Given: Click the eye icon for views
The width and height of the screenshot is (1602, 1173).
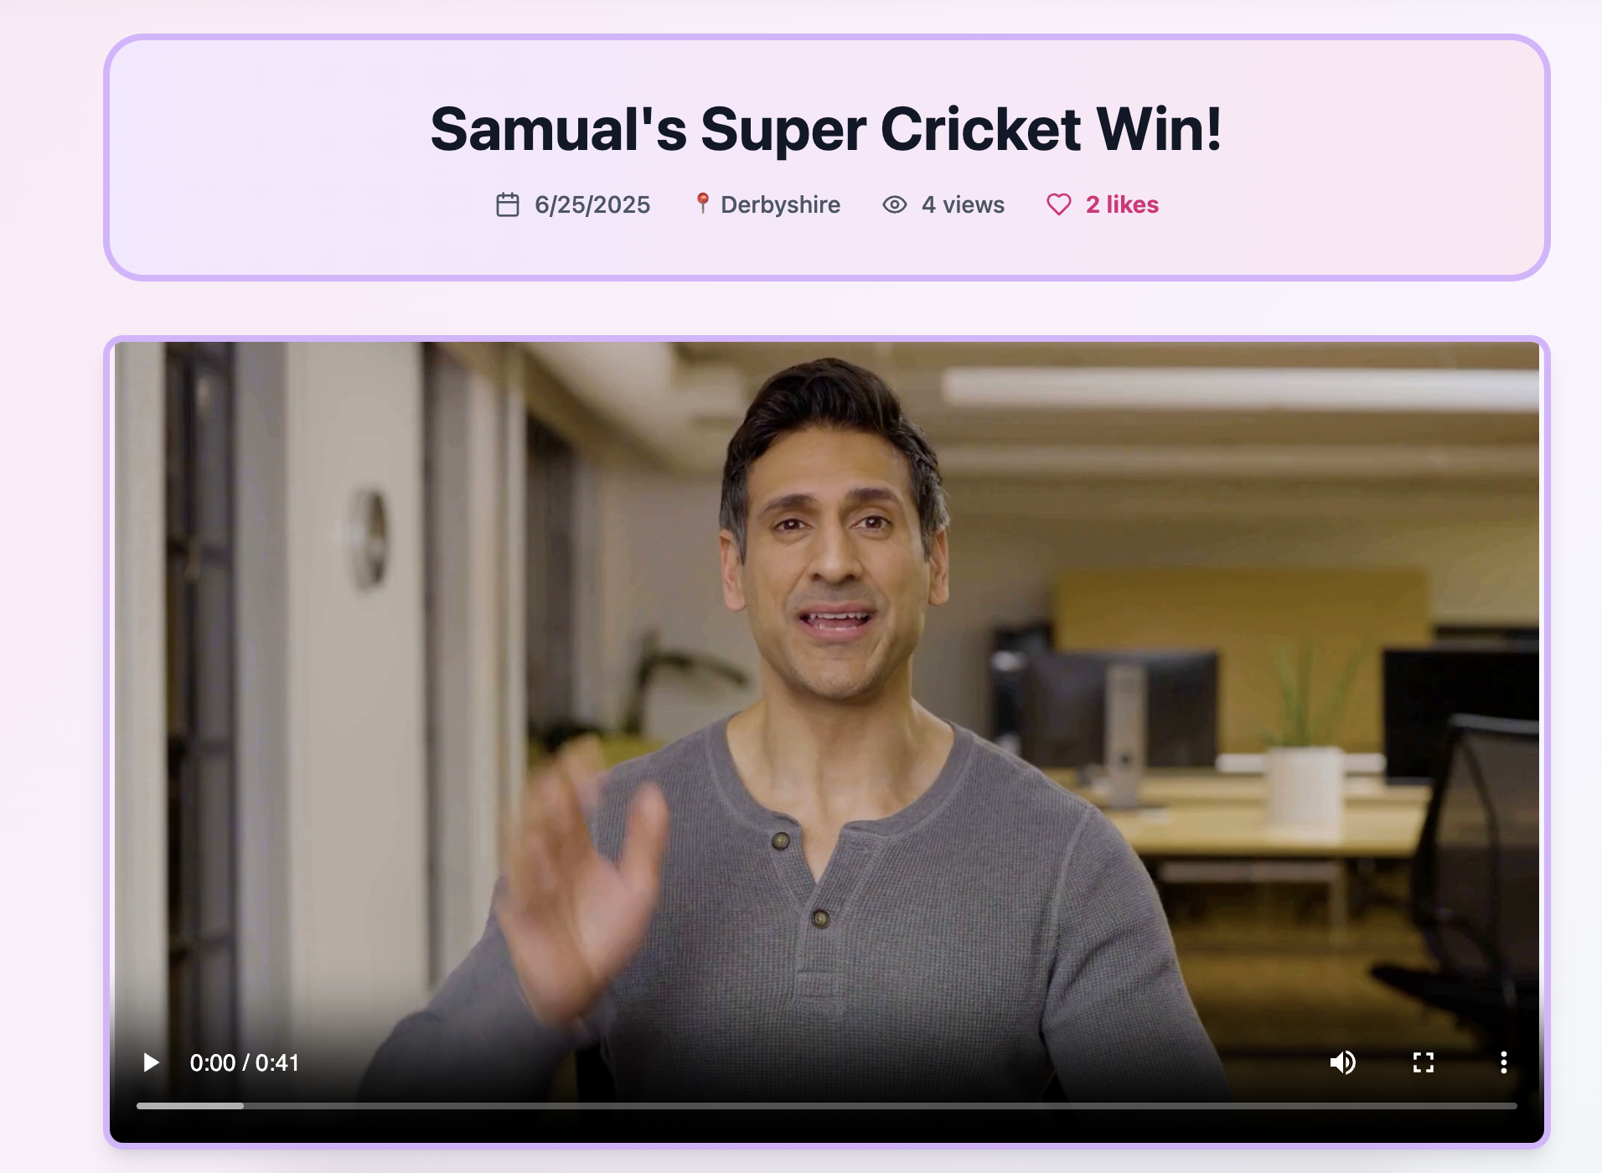Looking at the screenshot, I should 895,204.
